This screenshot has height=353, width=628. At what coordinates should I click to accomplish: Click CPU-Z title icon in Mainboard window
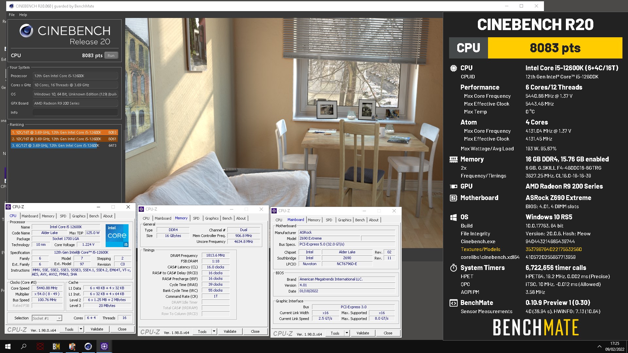tap(274, 211)
